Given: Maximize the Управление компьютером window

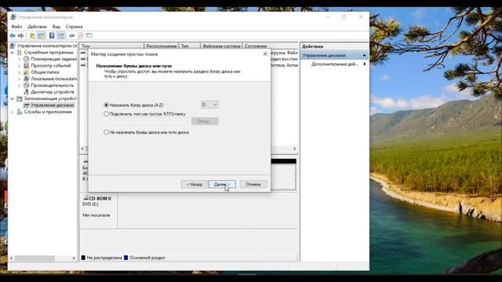Looking at the screenshot, I should (x=344, y=17).
